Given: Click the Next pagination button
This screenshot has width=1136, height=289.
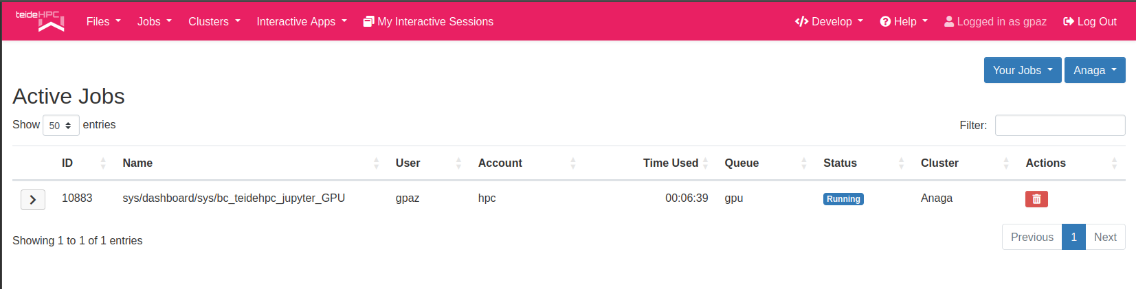Looking at the screenshot, I should pos(1105,237).
